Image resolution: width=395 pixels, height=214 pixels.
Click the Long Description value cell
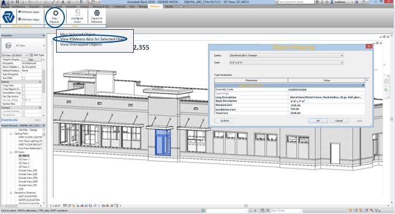327,97
